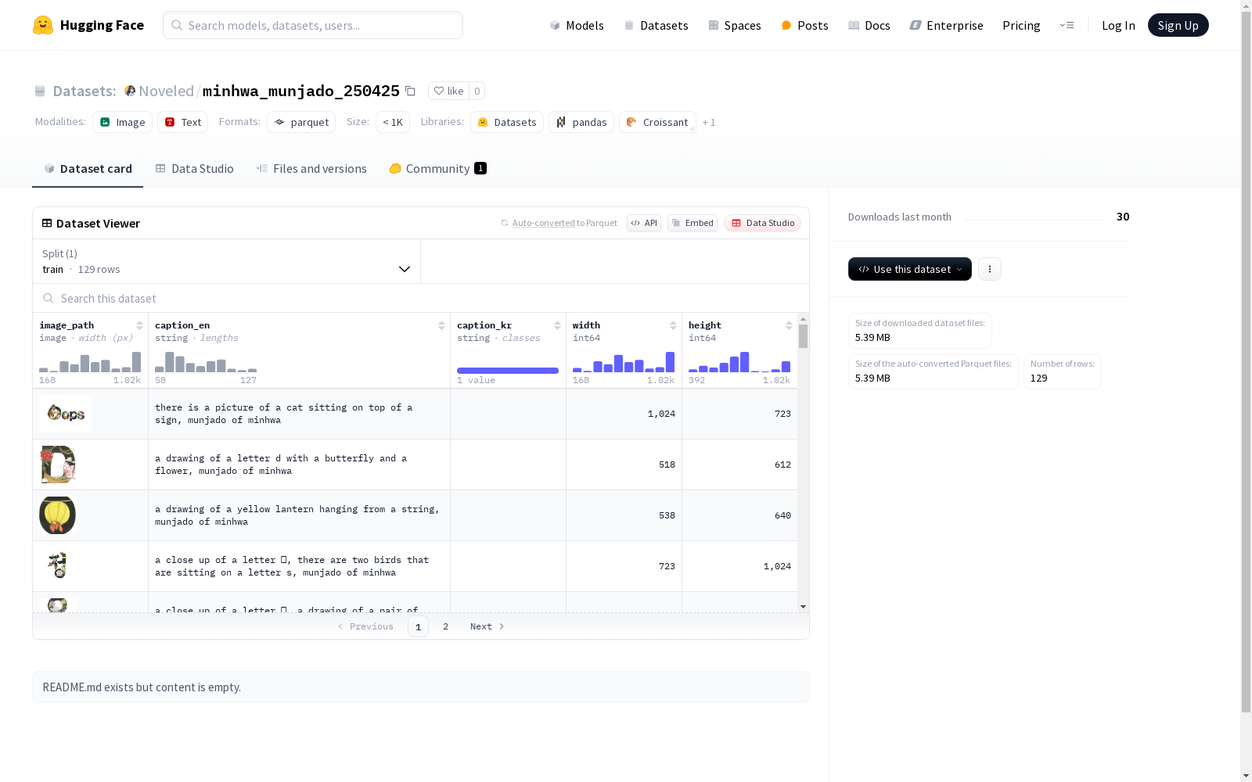Viewport: 1252px width, 782px height.
Task: Click the cat sign image thumbnail
Action: coord(66,414)
